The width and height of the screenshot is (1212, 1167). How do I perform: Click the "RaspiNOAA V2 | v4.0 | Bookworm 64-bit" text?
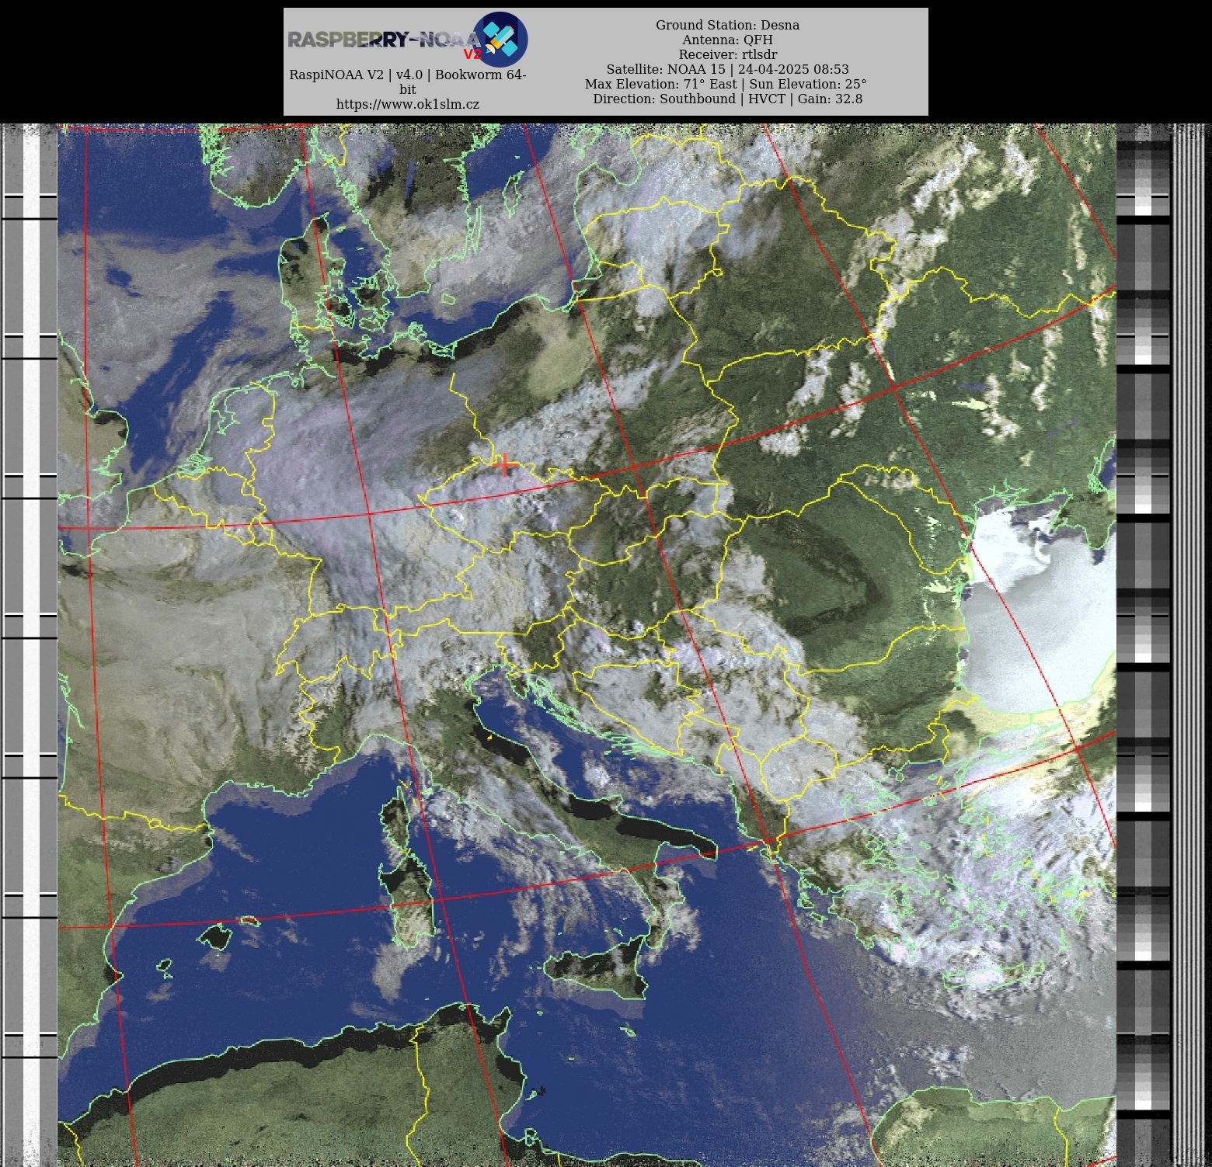pyautogui.click(x=408, y=82)
